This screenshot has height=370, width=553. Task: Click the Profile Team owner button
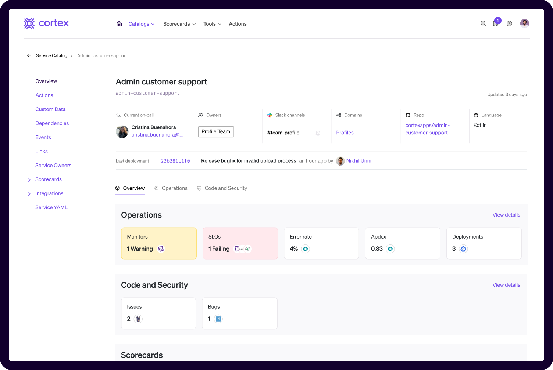pos(216,131)
